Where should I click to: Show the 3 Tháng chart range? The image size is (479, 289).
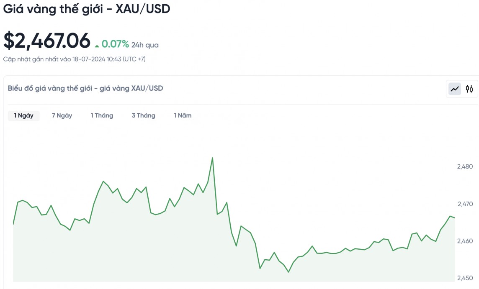pyautogui.click(x=143, y=115)
